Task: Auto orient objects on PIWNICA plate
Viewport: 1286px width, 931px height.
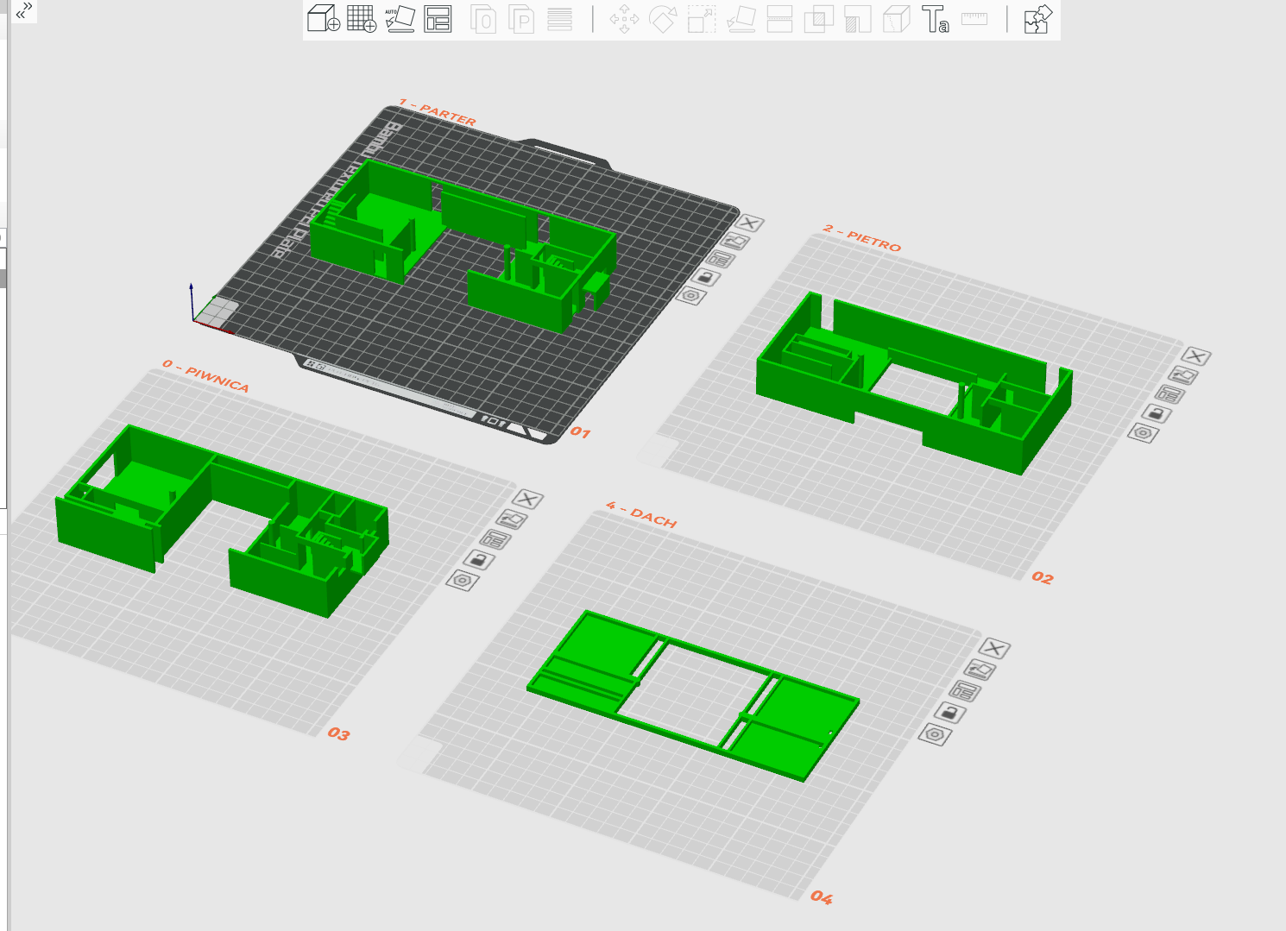Action: tap(513, 519)
